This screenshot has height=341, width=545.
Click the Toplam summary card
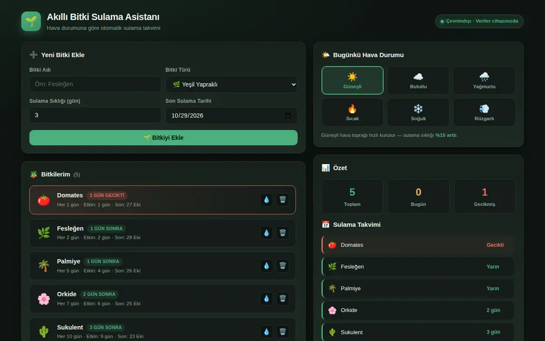tap(352, 196)
